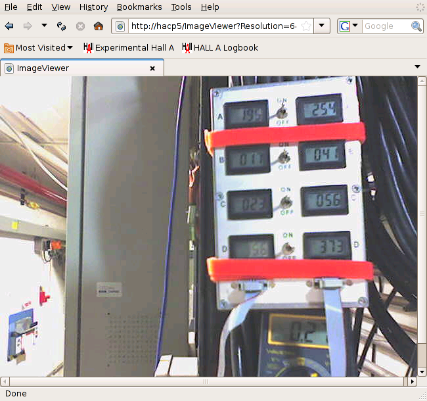
Task: Open the File menu
Action: (11, 7)
